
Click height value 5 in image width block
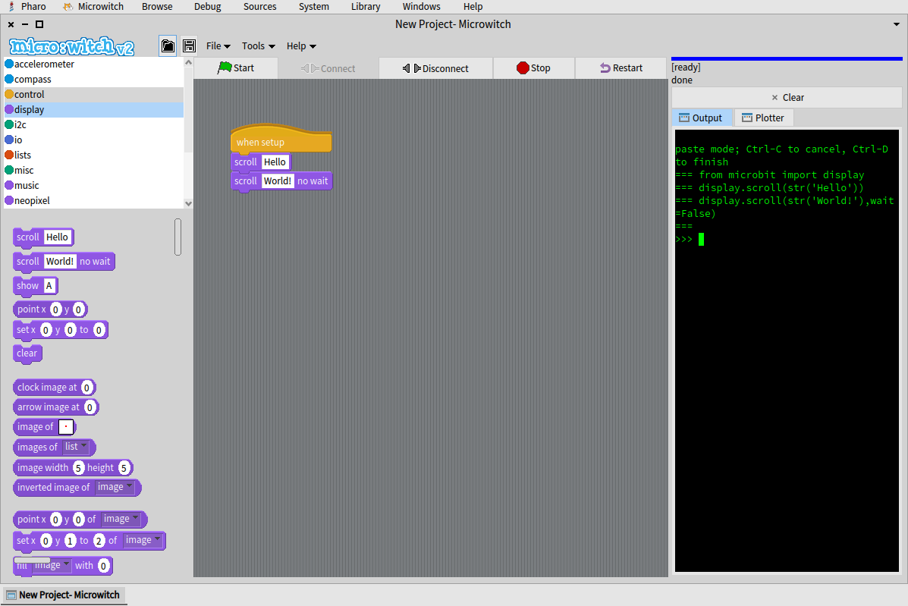[x=124, y=468]
